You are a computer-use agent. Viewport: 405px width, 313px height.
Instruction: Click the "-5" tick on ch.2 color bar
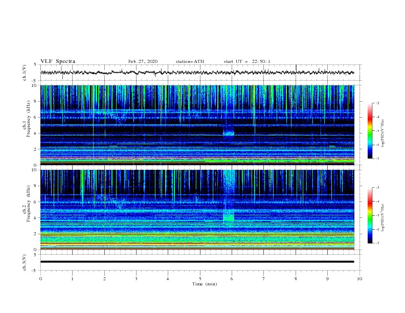click(x=377, y=215)
